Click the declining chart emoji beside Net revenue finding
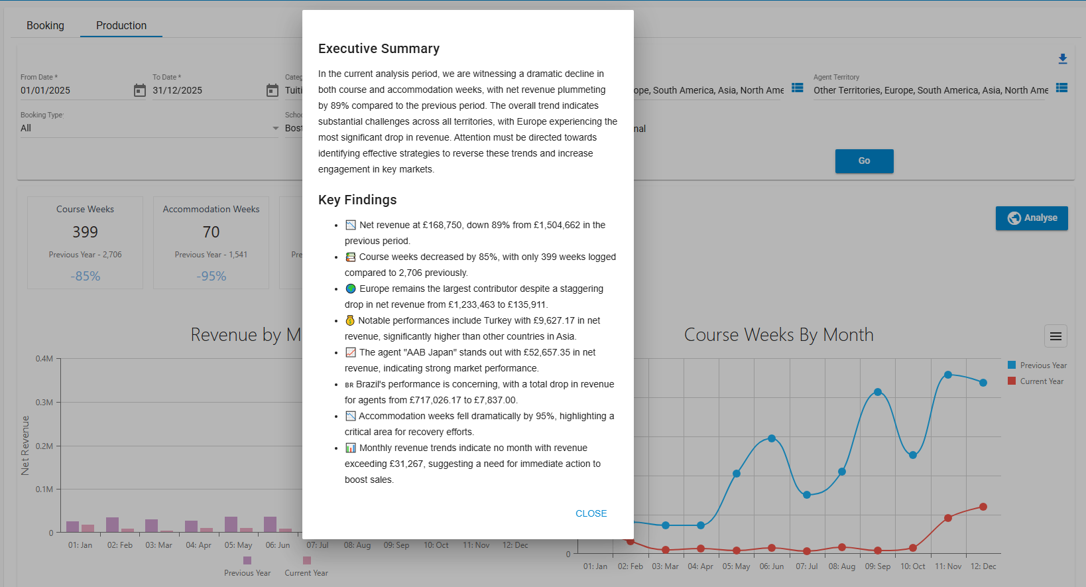This screenshot has height=587, width=1086. pos(351,225)
